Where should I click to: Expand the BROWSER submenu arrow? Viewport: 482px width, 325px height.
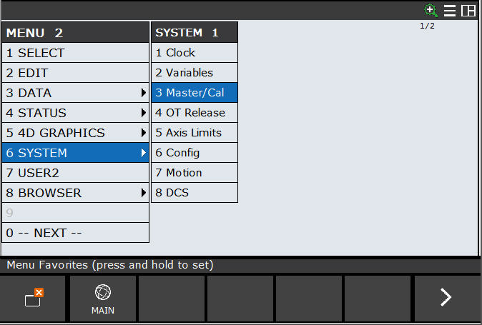click(x=144, y=193)
